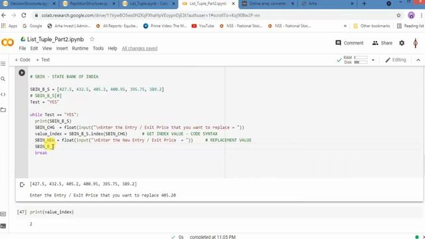Clear cell output icon beside output
This screenshot has height=239, width=425.
pos(22,185)
